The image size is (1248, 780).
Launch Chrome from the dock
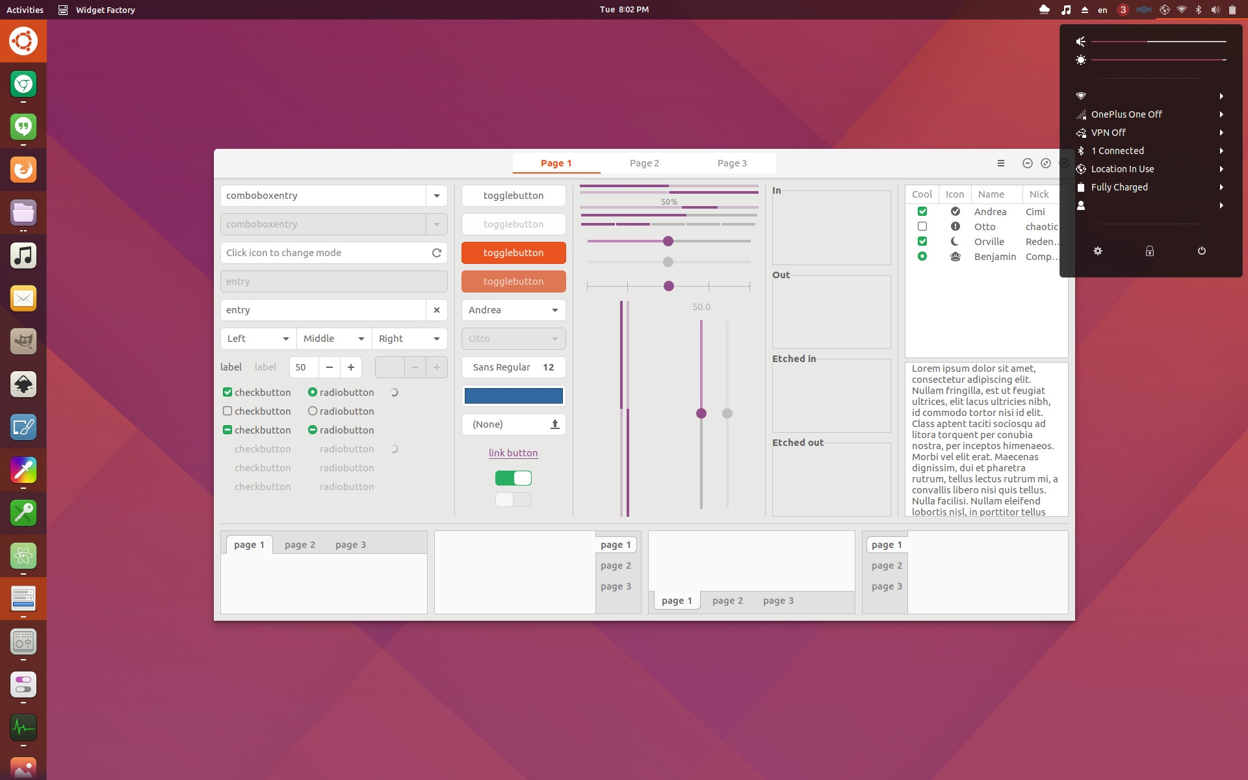coord(23,84)
